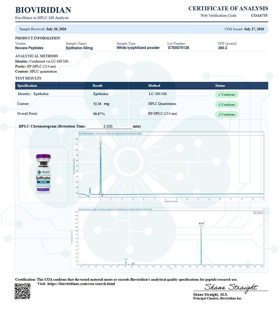Viewport: 280px width, 320px height.
Task: Click Conforms badge in Content row
Action: click(227, 105)
